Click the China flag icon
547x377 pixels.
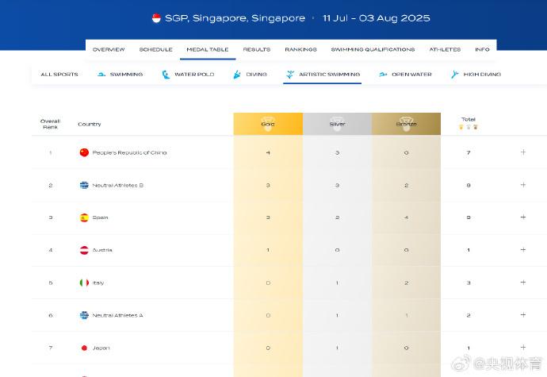pyautogui.click(x=84, y=152)
